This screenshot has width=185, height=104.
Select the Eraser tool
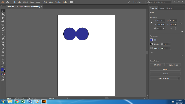point(3,39)
